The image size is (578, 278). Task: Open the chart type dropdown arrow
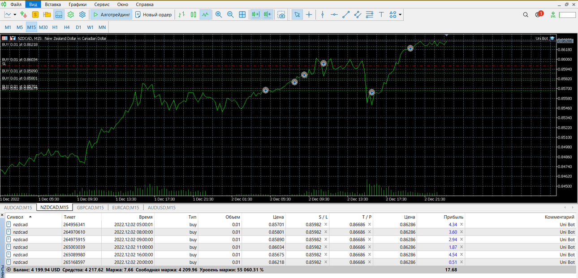tap(15, 14)
